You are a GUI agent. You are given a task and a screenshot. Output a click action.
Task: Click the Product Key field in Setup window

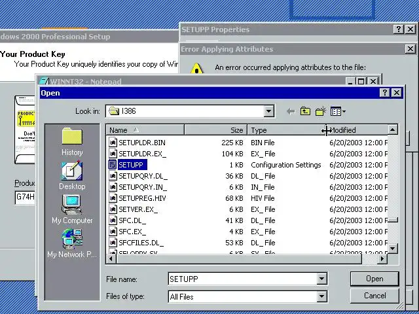click(25, 198)
